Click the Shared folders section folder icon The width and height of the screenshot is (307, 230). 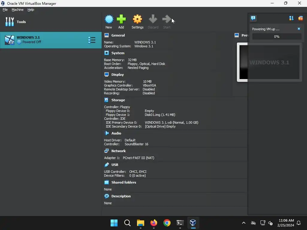tap(106, 182)
